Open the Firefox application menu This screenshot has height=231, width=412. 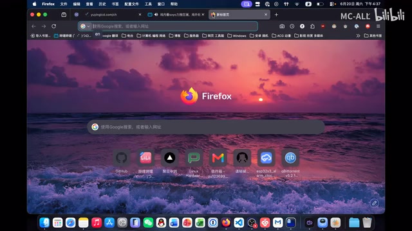point(48,4)
